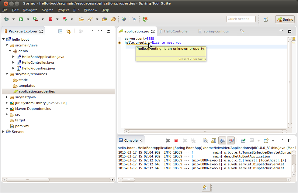Open the Navigate menu
298x193 pixels.
pyautogui.click(x=30, y=10)
